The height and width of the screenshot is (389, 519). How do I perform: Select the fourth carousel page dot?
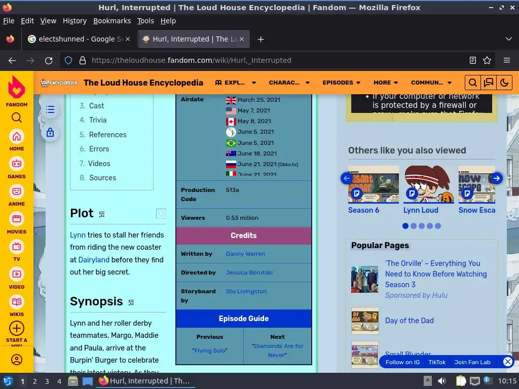(x=430, y=226)
